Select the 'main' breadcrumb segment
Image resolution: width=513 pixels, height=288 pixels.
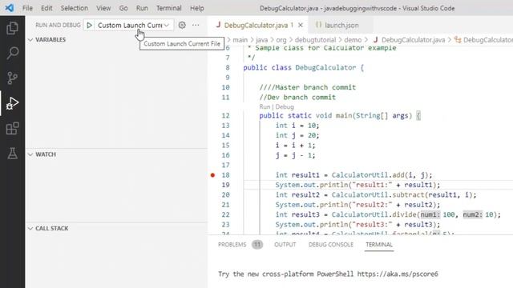click(x=240, y=40)
